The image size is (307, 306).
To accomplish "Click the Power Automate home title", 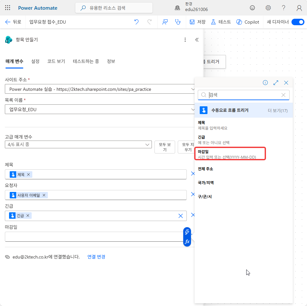I will [37, 8].
